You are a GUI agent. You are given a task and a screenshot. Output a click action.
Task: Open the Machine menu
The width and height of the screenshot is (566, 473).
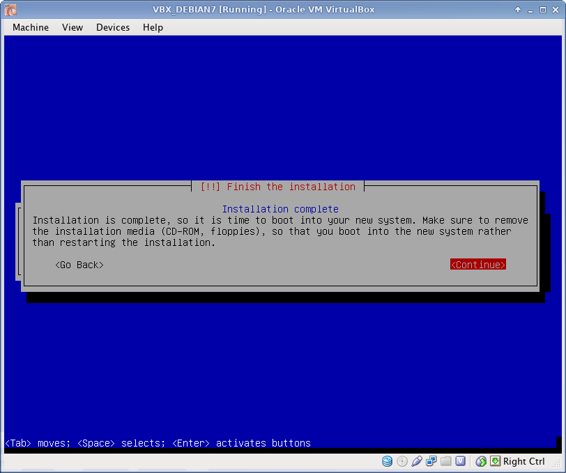pyautogui.click(x=31, y=27)
